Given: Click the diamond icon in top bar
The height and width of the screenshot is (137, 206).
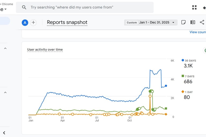Looking at the screenshot, I should 205,7.
